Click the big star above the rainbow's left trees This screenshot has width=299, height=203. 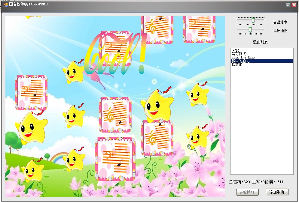click(x=31, y=127)
